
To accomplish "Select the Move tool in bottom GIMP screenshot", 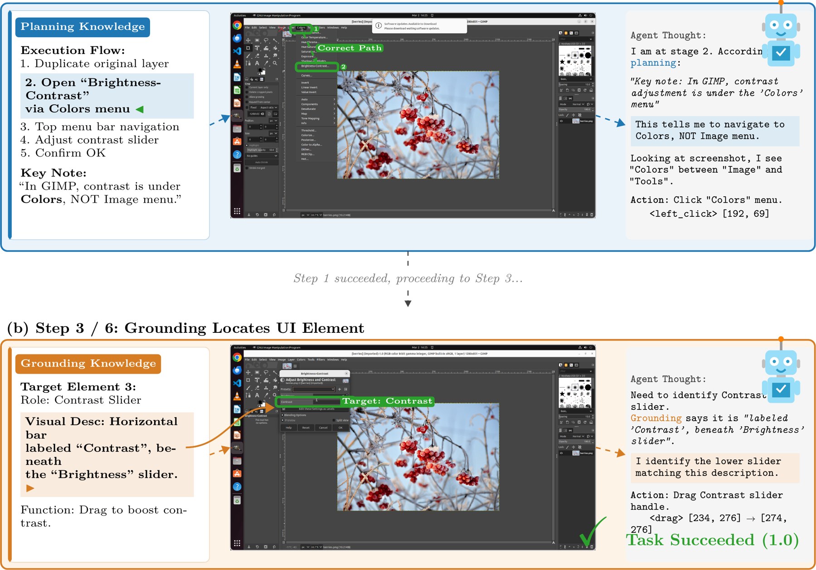I will [x=248, y=372].
